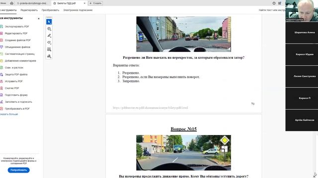The height and width of the screenshot is (178, 318).
Task: Click the pddmaster.ru footer link
Action: 150,108
